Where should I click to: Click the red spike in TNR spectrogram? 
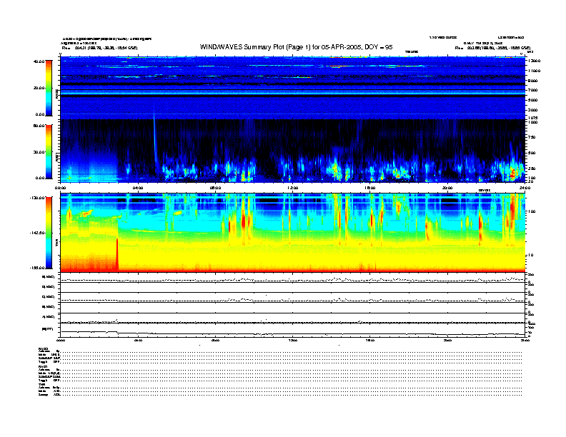pyautogui.click(x=117, y=254)
